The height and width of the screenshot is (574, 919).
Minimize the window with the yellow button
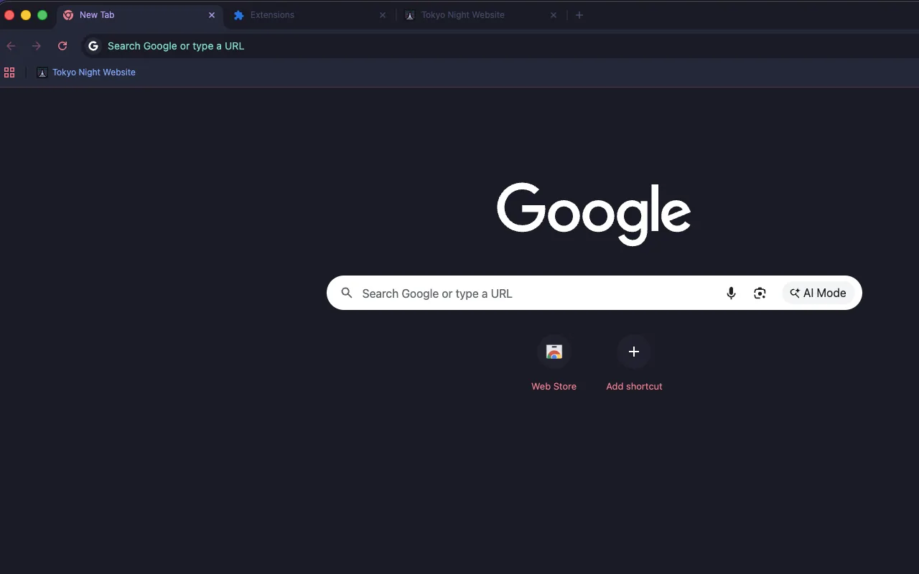tap(26, 15)
